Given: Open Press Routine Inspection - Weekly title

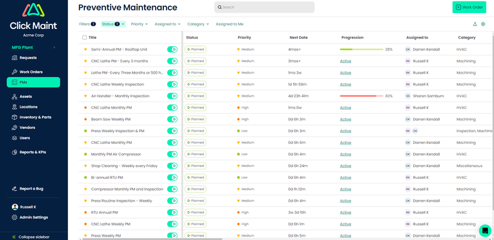Looking at the screenshot, I should click(x=121, y=201).
